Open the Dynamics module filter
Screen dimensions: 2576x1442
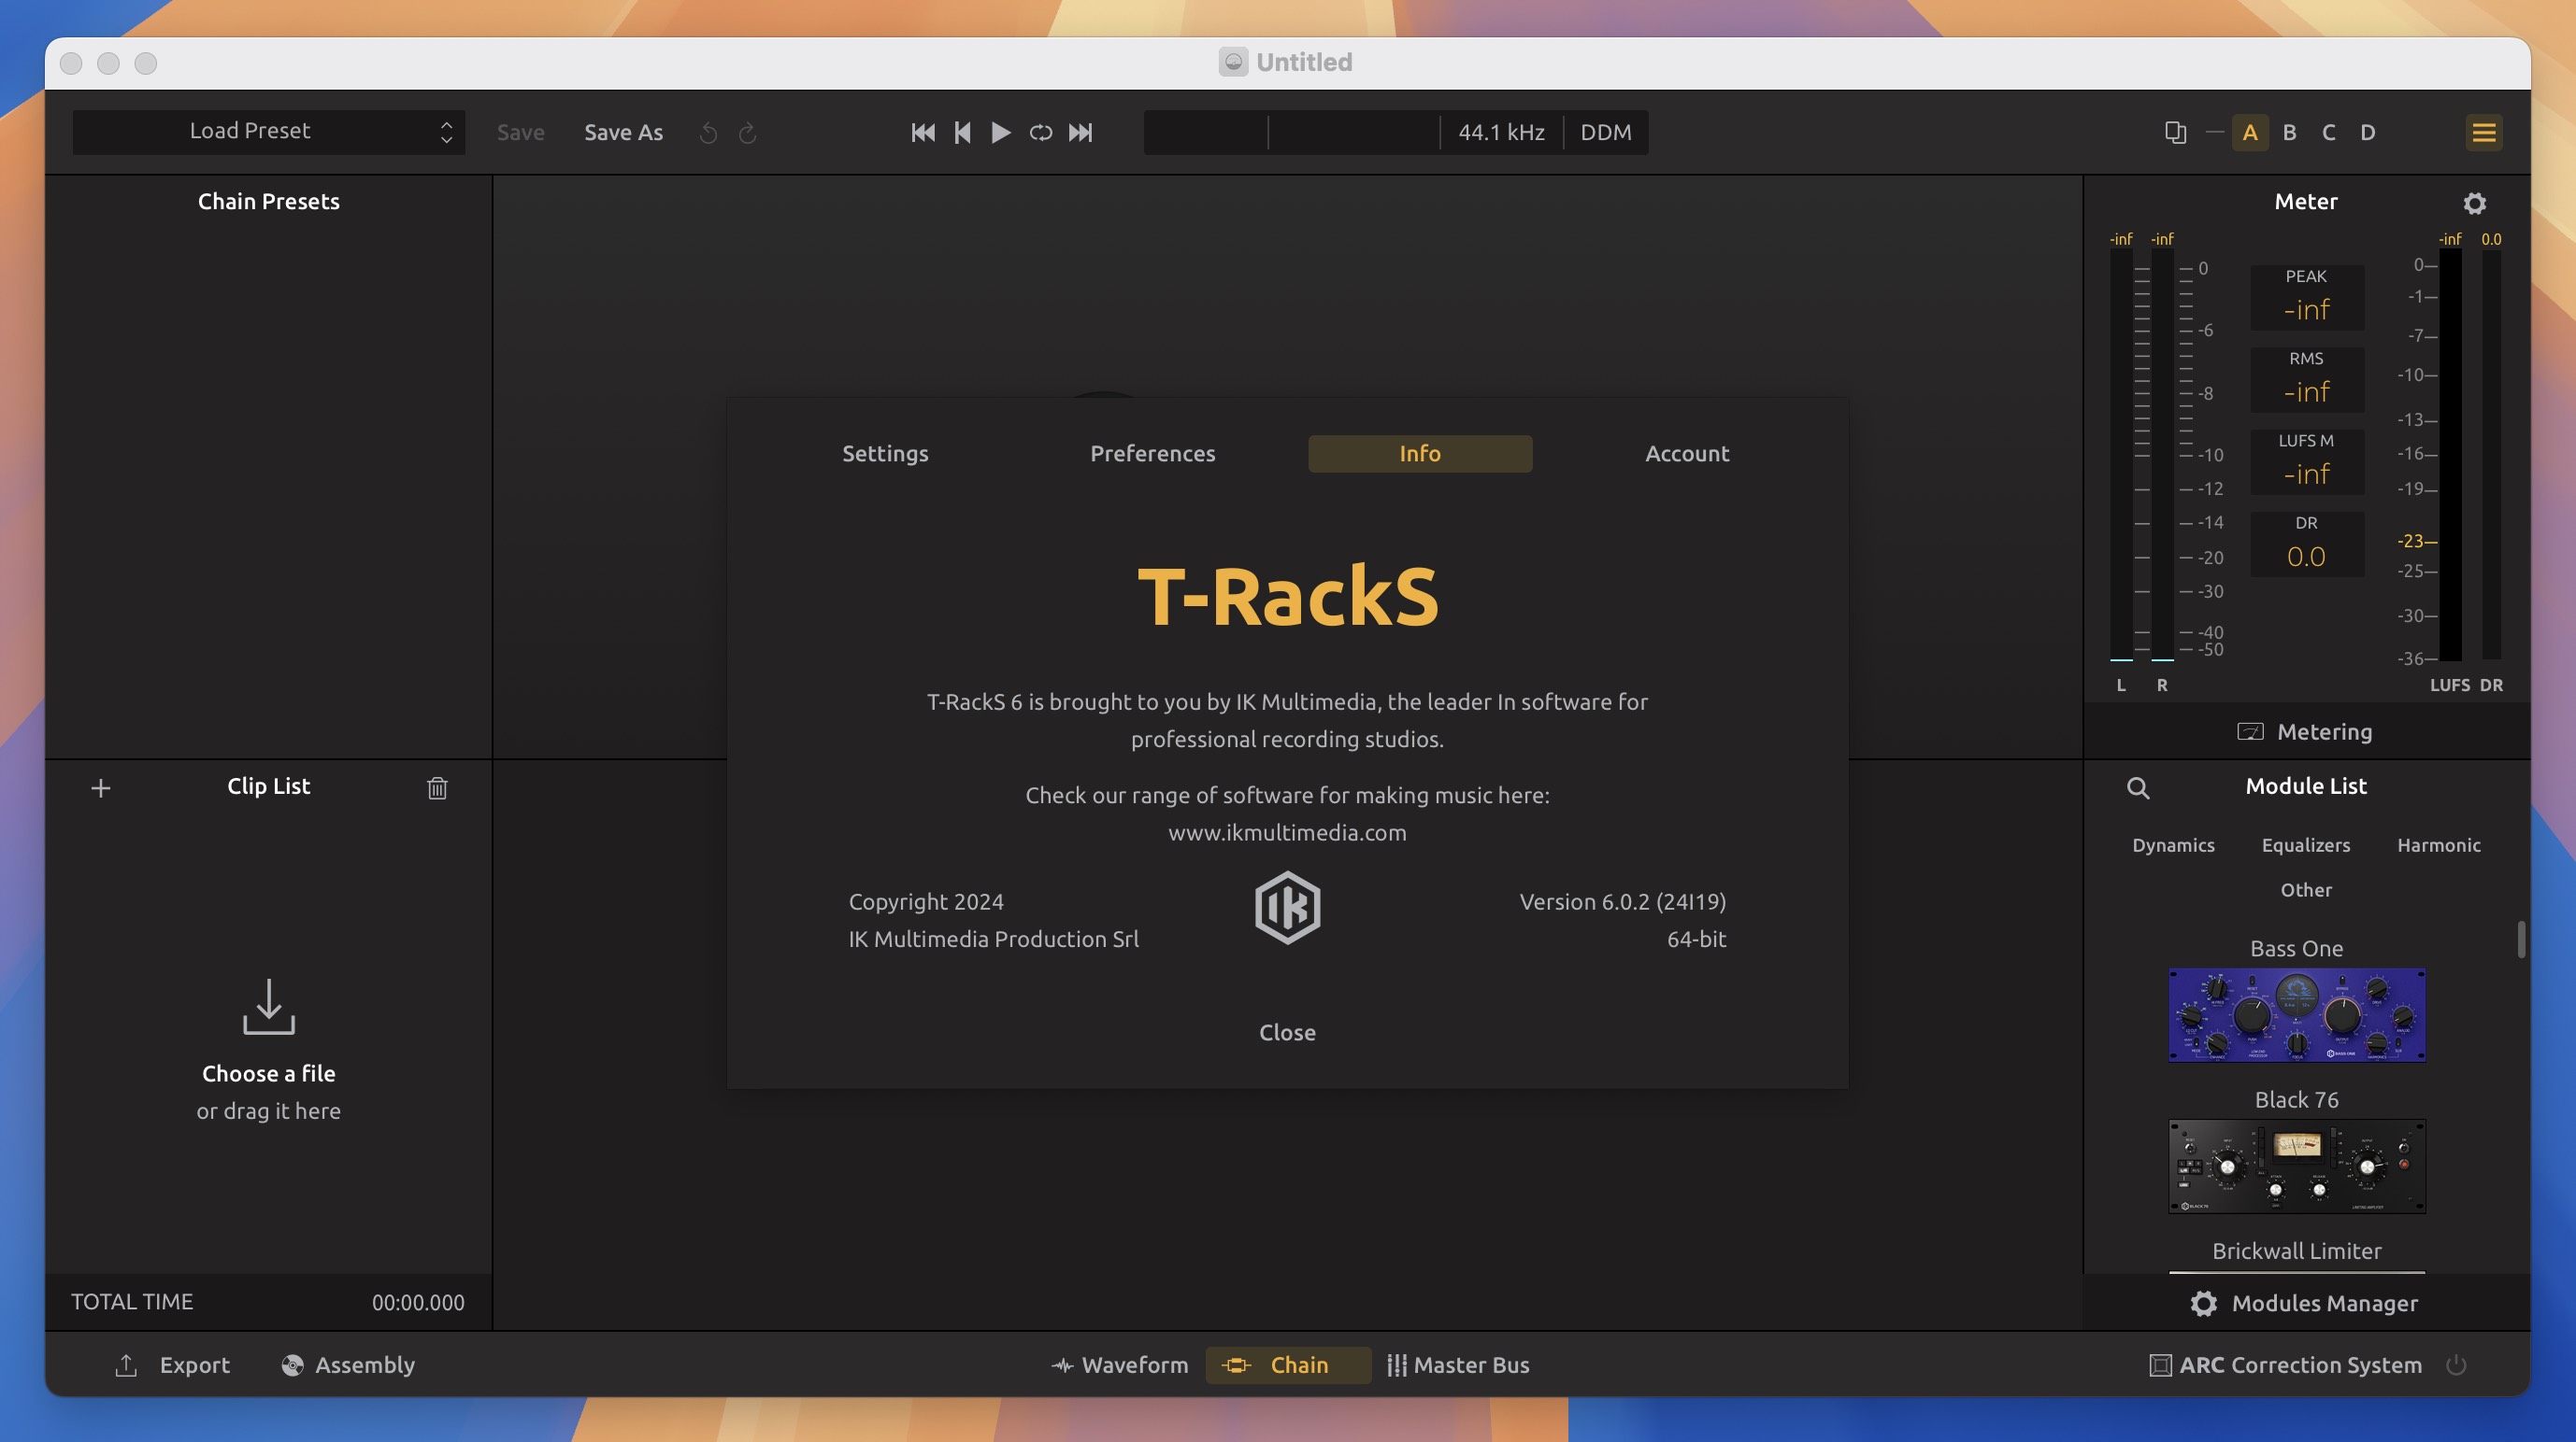coord(2172,844)
